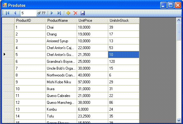183x124 pixels.
Task: Click the 'Chef Anton's Gu...' cell
Action: pyautogui.click(x=61, y=55)
